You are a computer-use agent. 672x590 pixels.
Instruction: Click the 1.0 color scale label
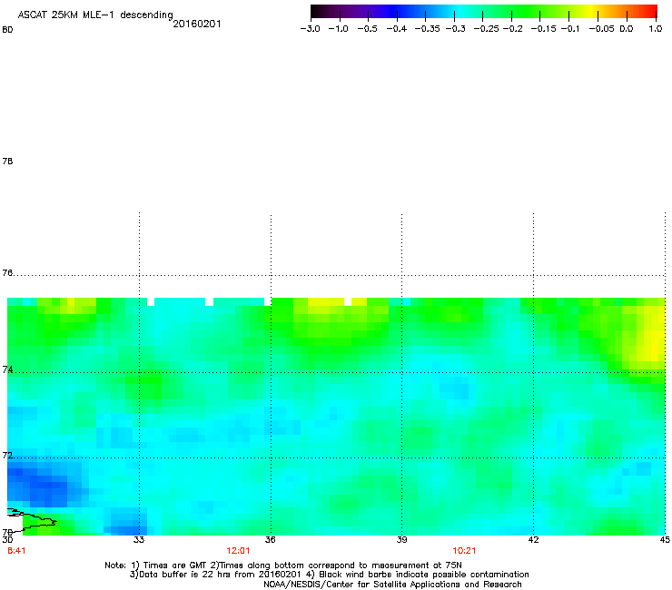click(x=656, y=29)
